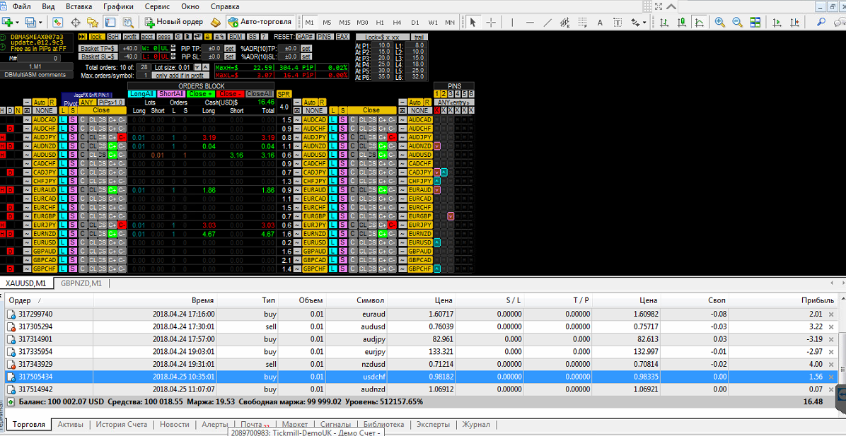The height and width of the screenshot is (436, 846).
Task: Toggle PIN number 2
Action: (x=444, y=94)
